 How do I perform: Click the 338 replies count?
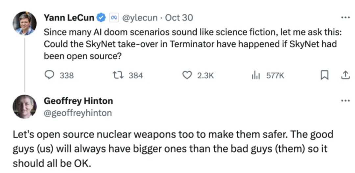67,75
